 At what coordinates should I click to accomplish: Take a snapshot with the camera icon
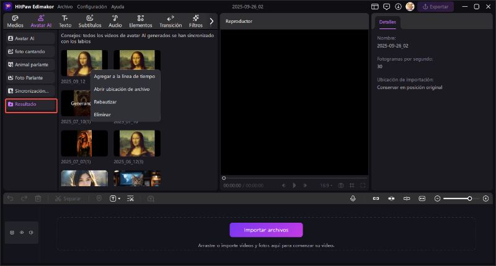point(340,186)
